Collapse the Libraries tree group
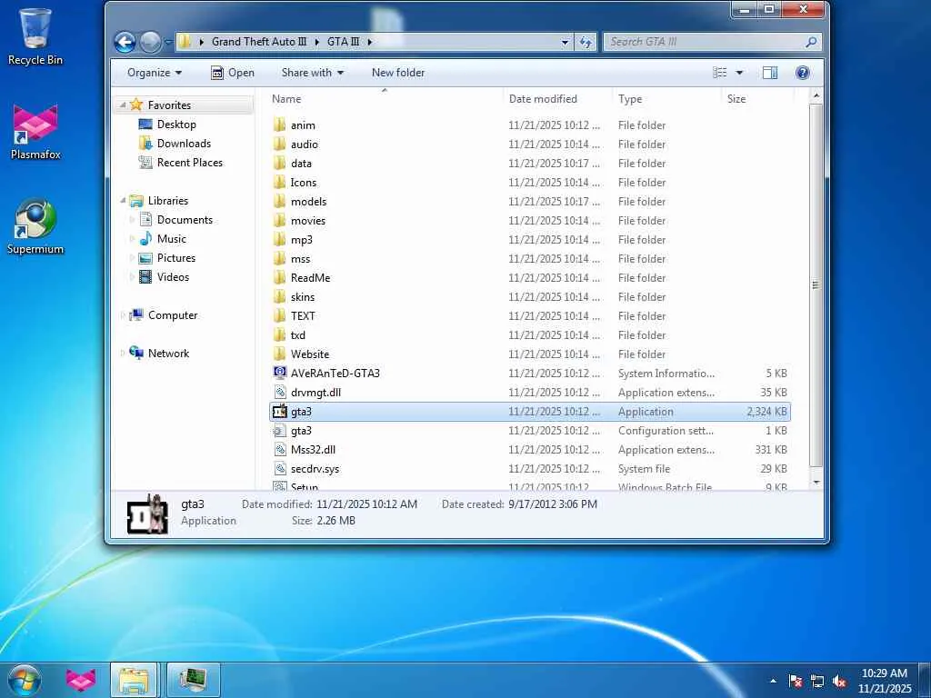The image size is (931, 698). coord(123,201)
